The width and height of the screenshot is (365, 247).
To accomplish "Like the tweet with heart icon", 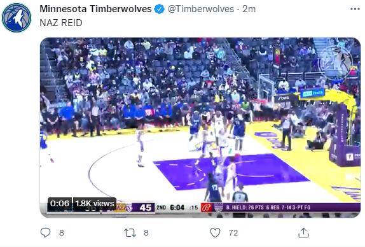I will [x=215, y=233].
